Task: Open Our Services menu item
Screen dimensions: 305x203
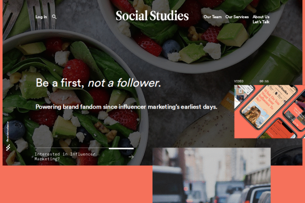Action: (237, 17)
